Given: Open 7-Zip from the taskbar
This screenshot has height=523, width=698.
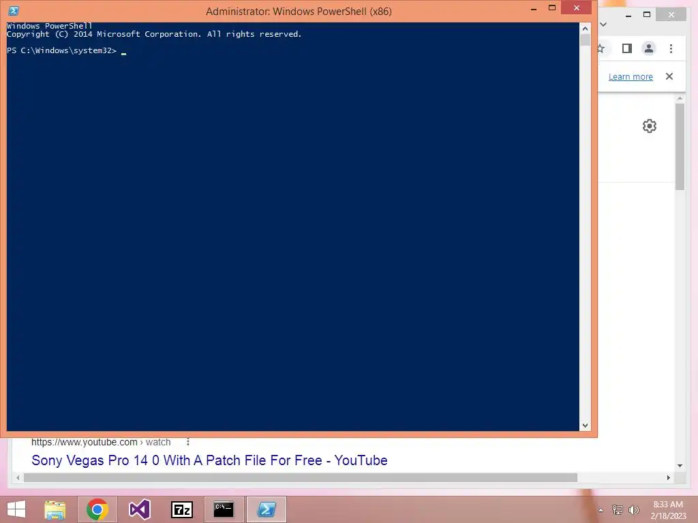Looking at the screenshot, I should [182, 509].
